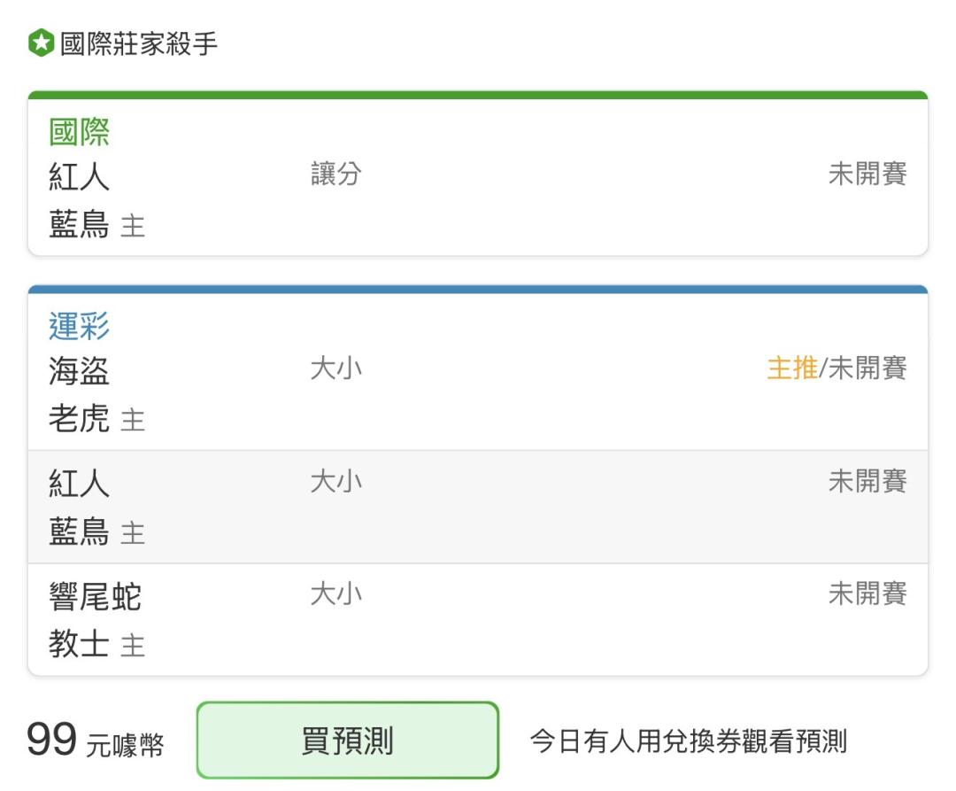956x791 pixels.
Task: Click the 未開賽 status in the 國際 section
Action: [x=867, y=174]
